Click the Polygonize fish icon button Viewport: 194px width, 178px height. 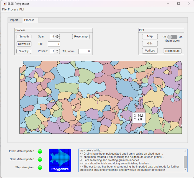[x=60, y=160]
